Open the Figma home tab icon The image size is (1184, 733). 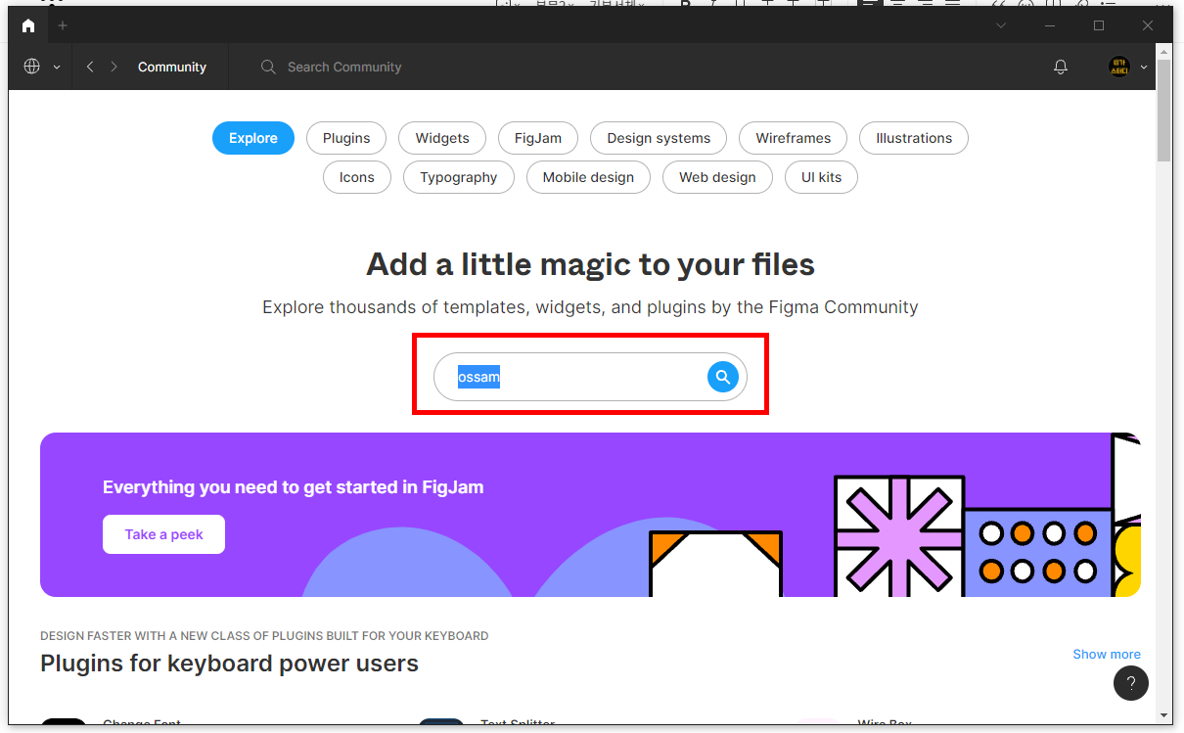[28, 25]
